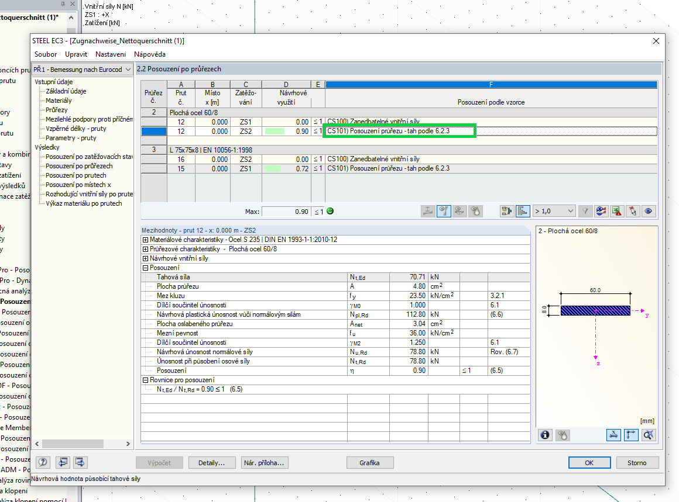Select 'Výkaz materiálu po prutech' tree item

coord(84,203)
